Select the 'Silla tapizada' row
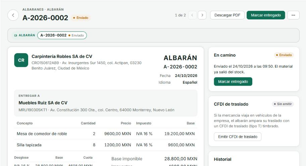Viewport: 306px width, 166px height. (106, 145)
